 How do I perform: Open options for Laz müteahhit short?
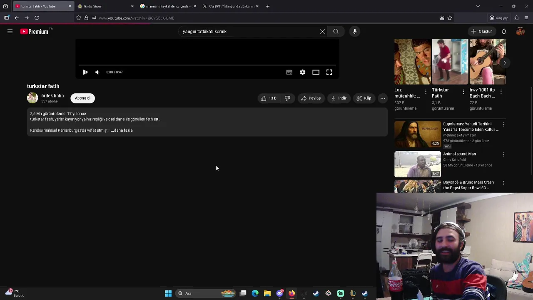tap(426, 92)
